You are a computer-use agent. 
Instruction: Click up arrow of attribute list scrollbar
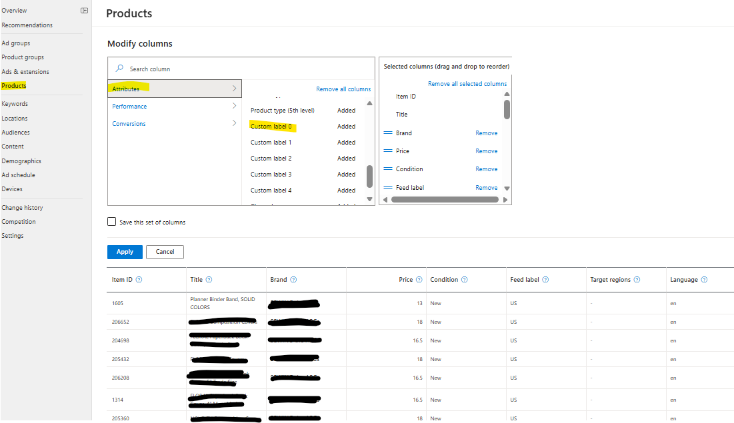point(369,103)
